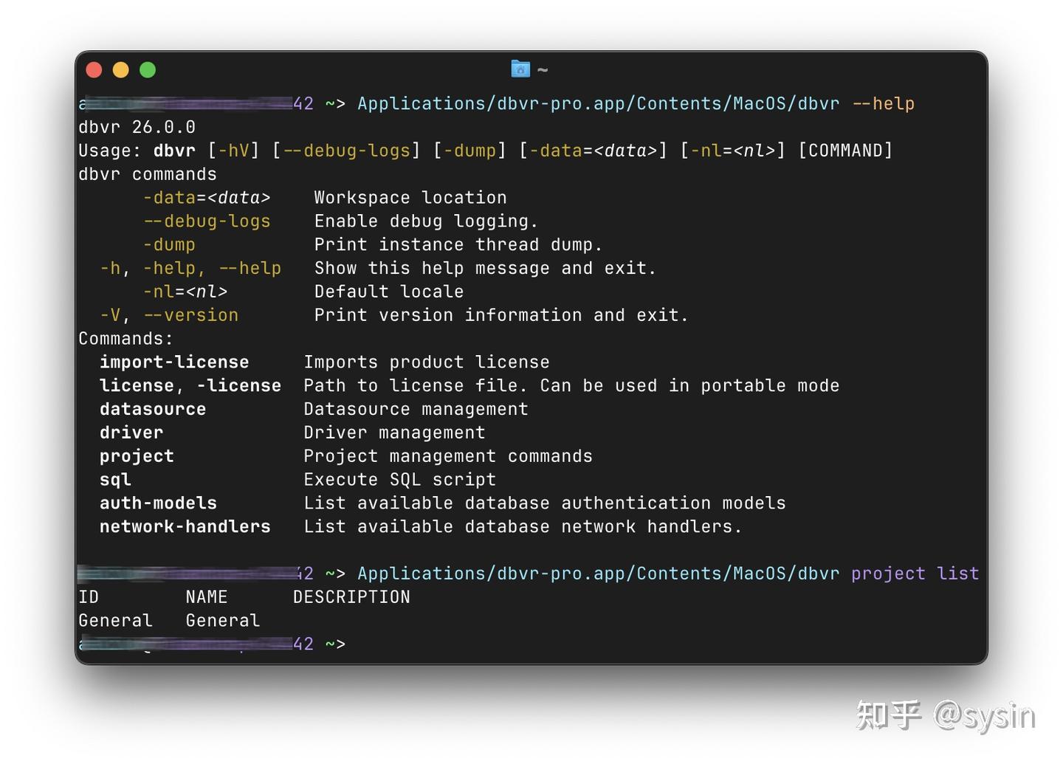Click "Imports product license" description
1063x764 pixels.
427,362
